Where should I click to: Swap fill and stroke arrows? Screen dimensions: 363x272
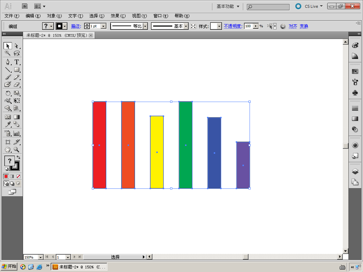[18, 157]
